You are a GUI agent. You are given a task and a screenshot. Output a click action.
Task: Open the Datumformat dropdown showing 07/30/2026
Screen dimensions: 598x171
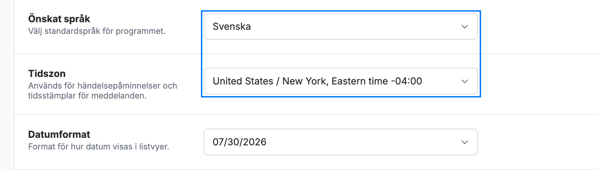coord(340,142)
